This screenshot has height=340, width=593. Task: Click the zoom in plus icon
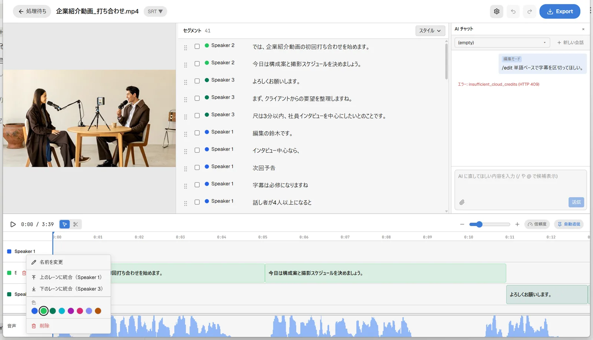pos(517,224)
